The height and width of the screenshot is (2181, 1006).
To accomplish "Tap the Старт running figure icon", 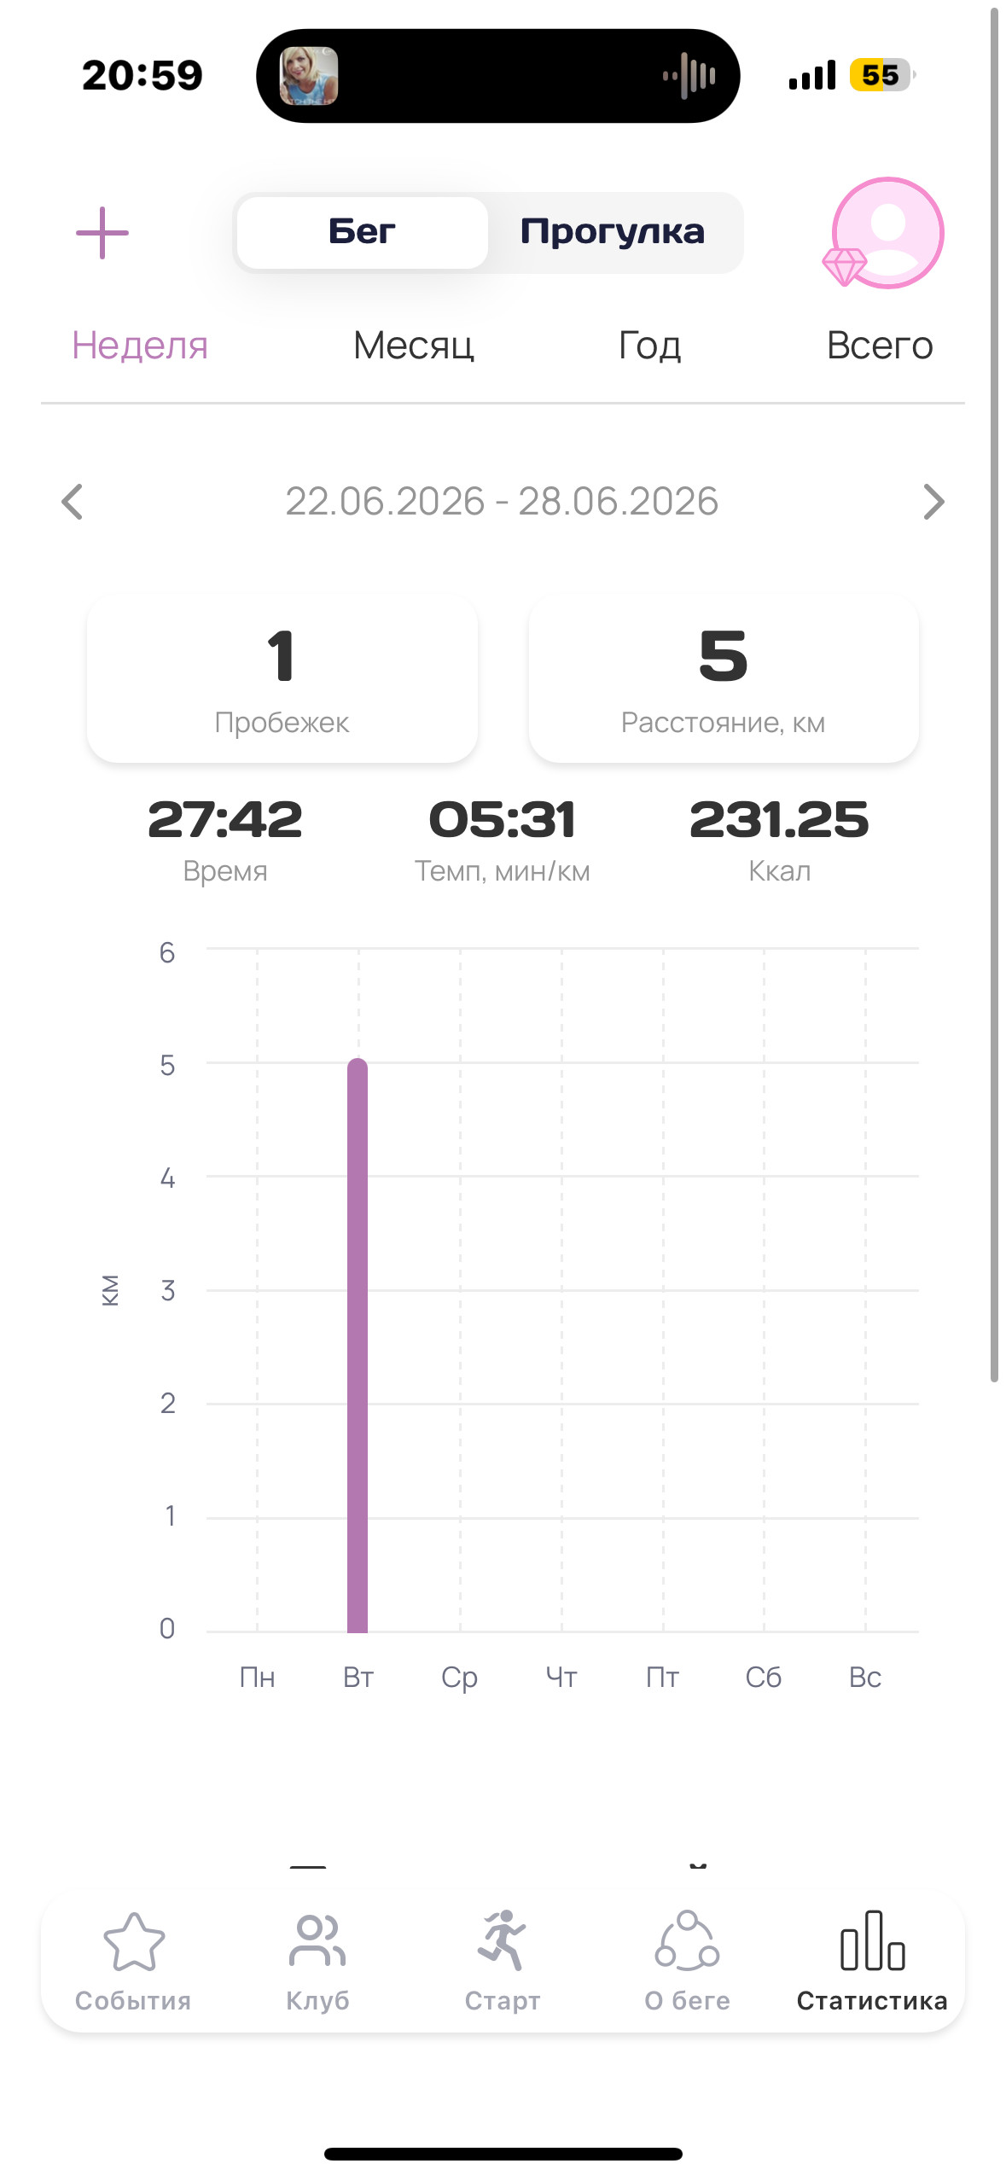I will (x=503, y=1940).
